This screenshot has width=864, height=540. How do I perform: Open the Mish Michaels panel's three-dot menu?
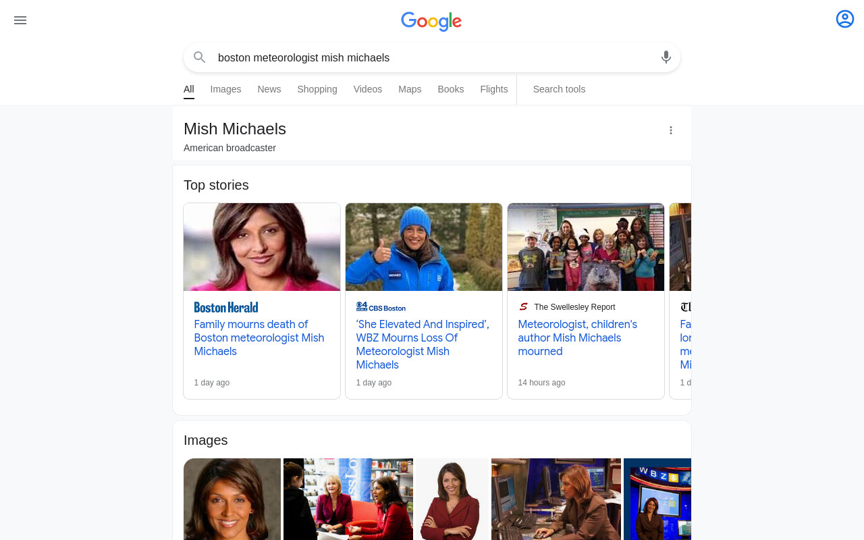(x=671, y=130)
